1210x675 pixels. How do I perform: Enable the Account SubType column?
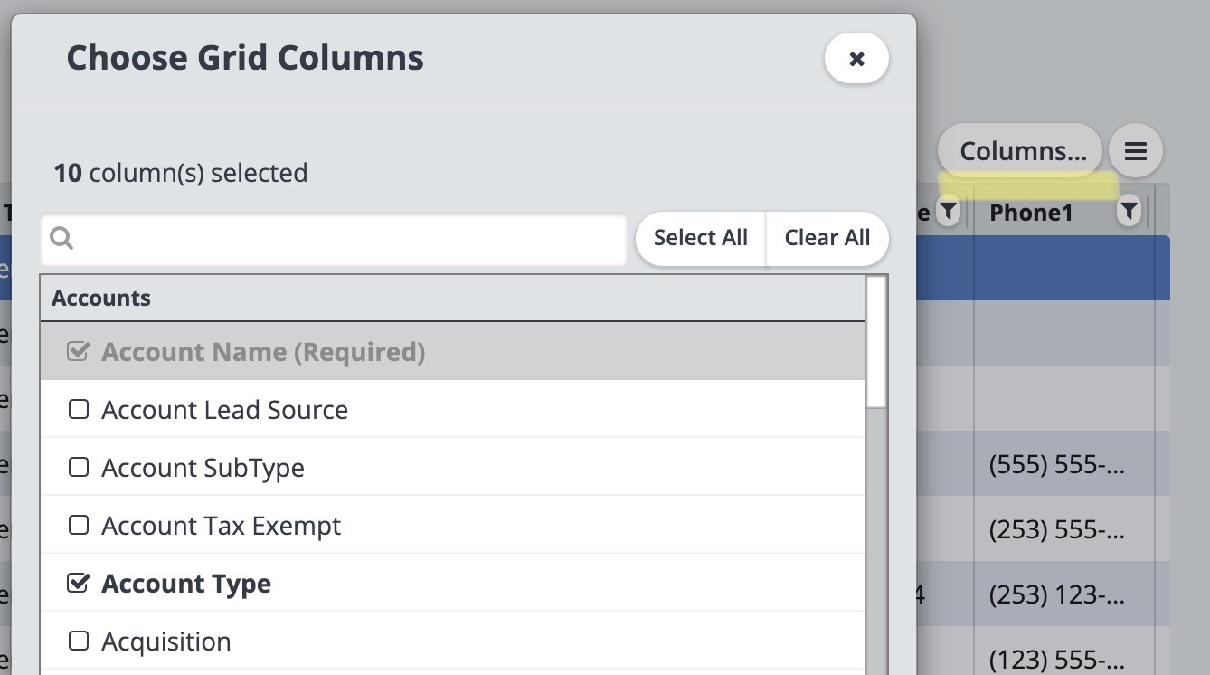tap(79, 468)
